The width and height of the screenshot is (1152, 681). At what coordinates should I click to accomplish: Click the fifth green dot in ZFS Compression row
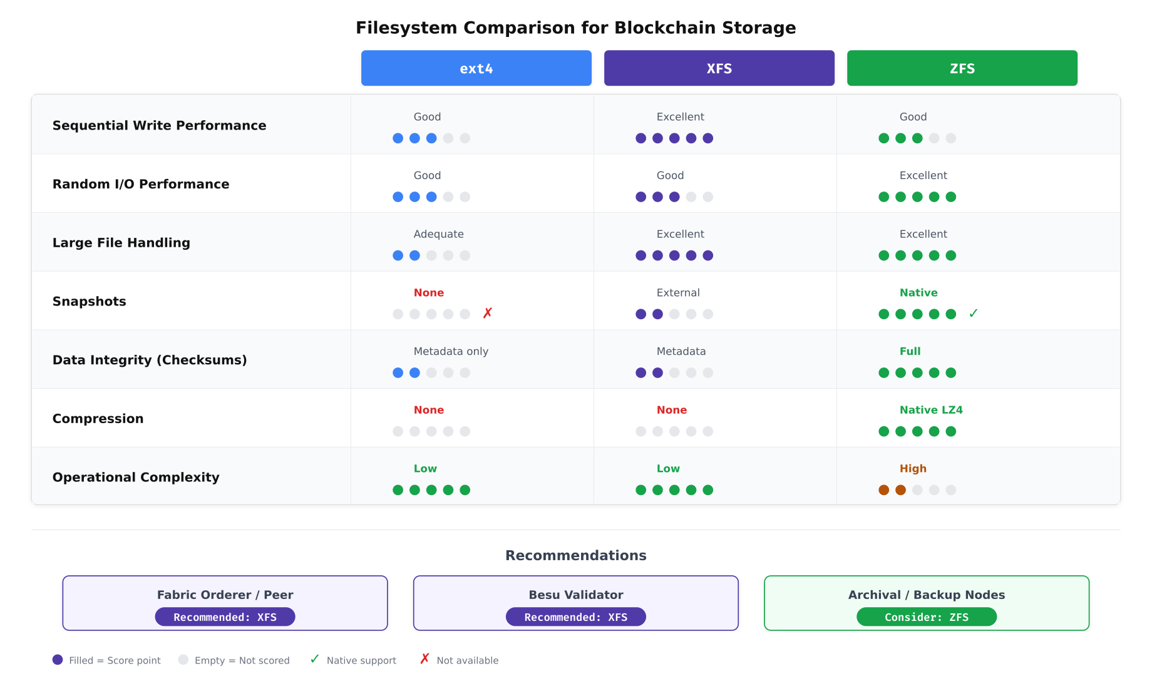pyautogui.click(x=951, y=431)
